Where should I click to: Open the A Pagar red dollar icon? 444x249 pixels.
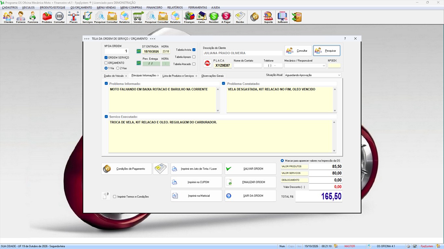pyautogui.click(x=226, y=17)
